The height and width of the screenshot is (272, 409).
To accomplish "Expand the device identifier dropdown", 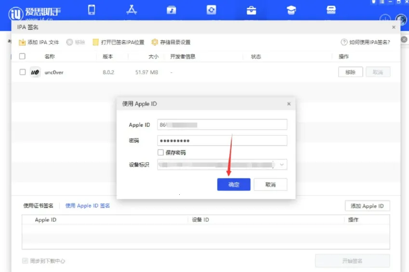I will (282, 164).
